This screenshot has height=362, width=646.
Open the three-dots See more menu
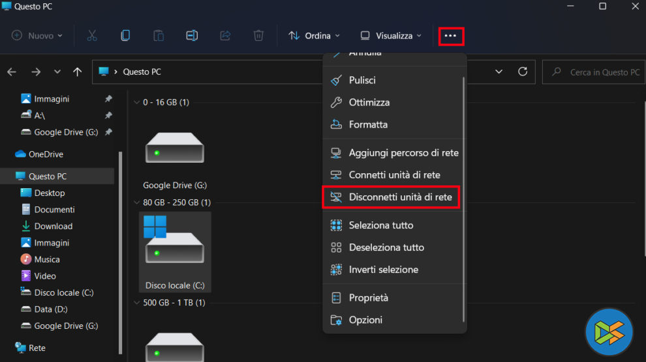tap(450, 36)
